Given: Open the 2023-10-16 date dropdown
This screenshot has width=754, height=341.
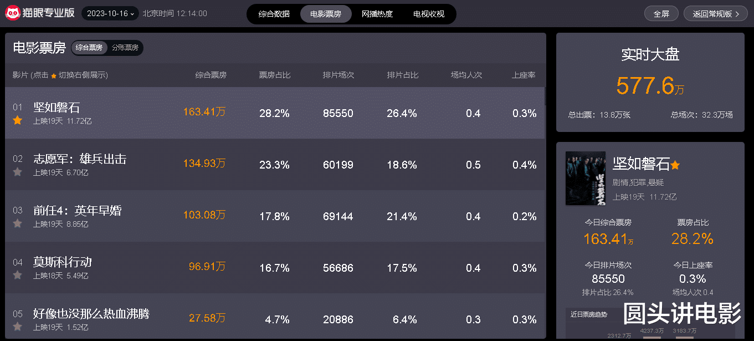Looking at the screenshot, I should [x=110, y=13].
